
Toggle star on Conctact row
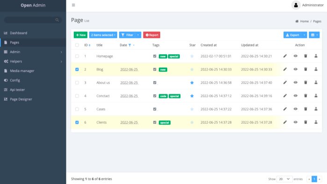[192, 96]
